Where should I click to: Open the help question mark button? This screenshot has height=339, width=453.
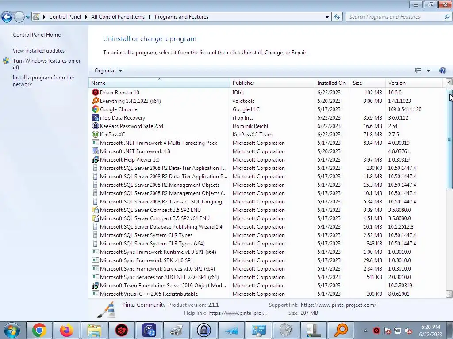pyautogui.click(x=442, y=71)
